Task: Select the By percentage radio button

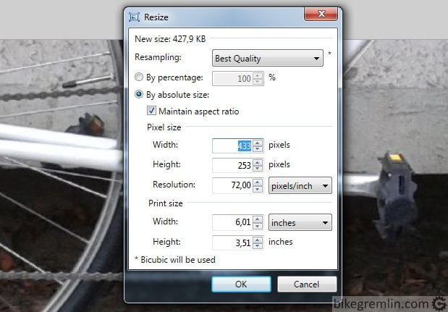Action: 139,77
